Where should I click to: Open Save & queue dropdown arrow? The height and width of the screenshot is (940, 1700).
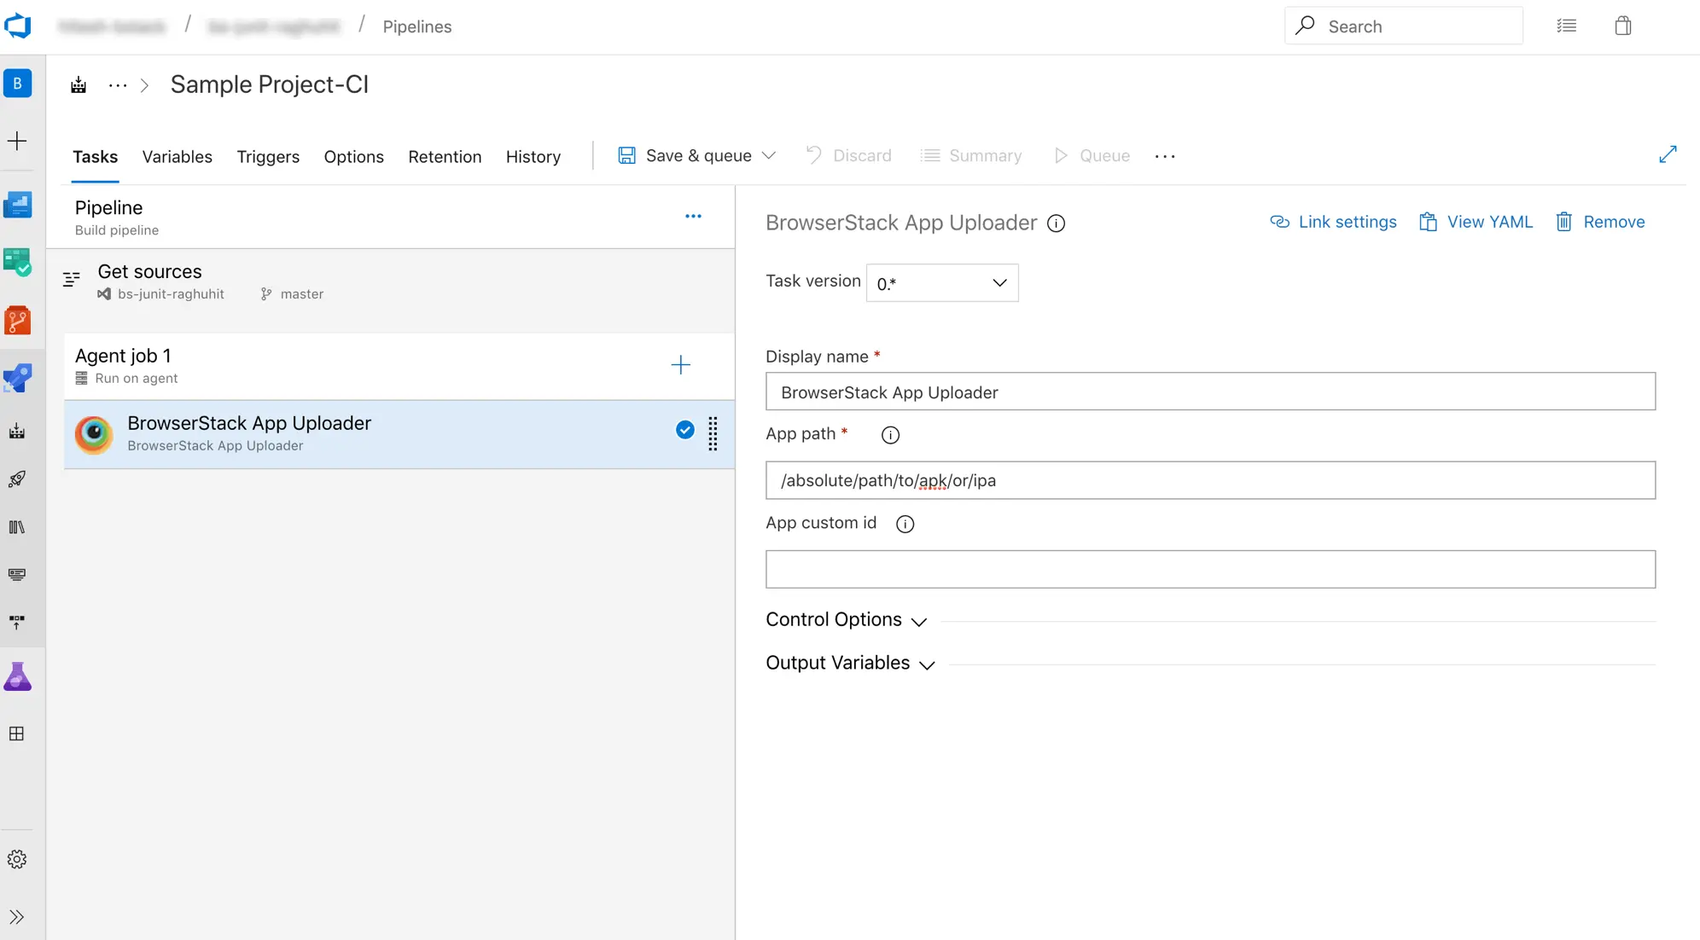(769, 155)
